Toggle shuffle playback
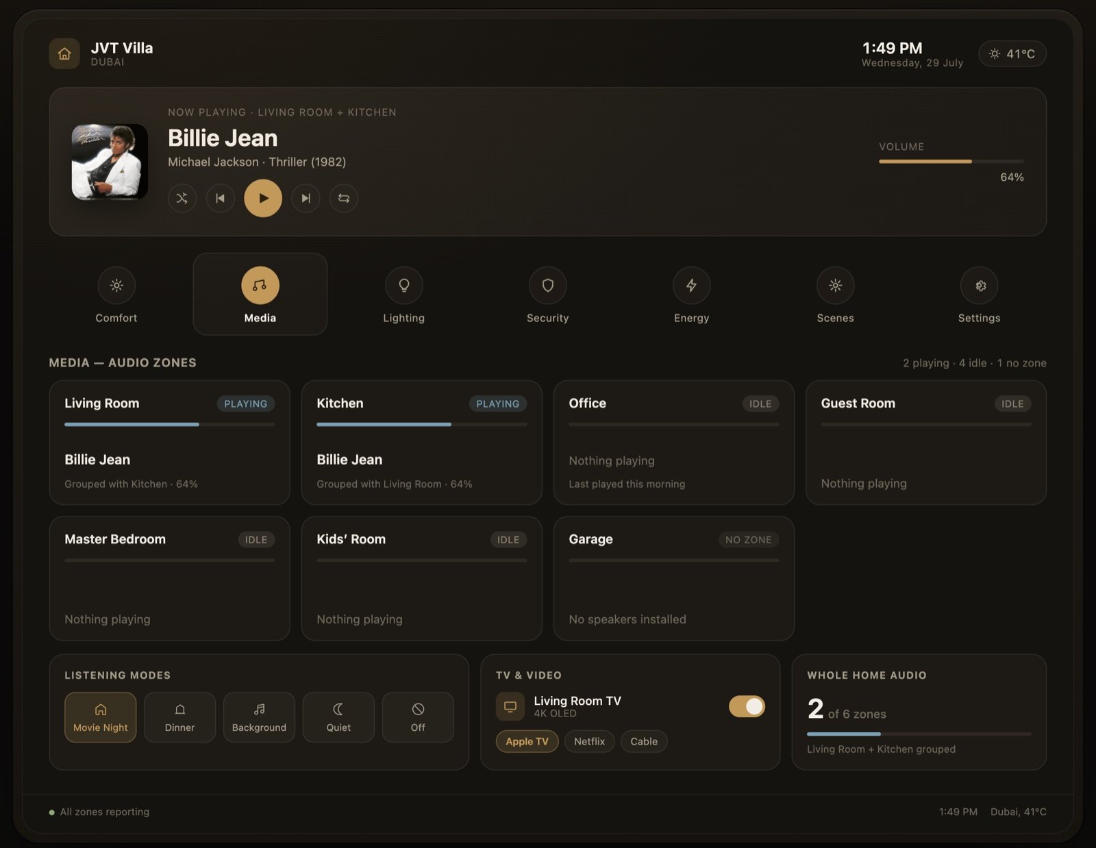The height and width of the screenshot is (848, 1096). pos(182,198)
